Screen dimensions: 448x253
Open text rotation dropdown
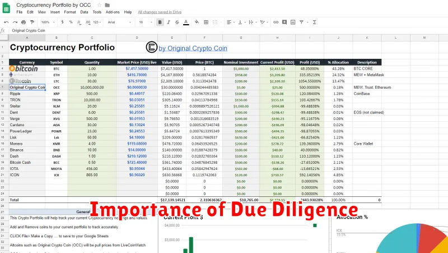263,22
